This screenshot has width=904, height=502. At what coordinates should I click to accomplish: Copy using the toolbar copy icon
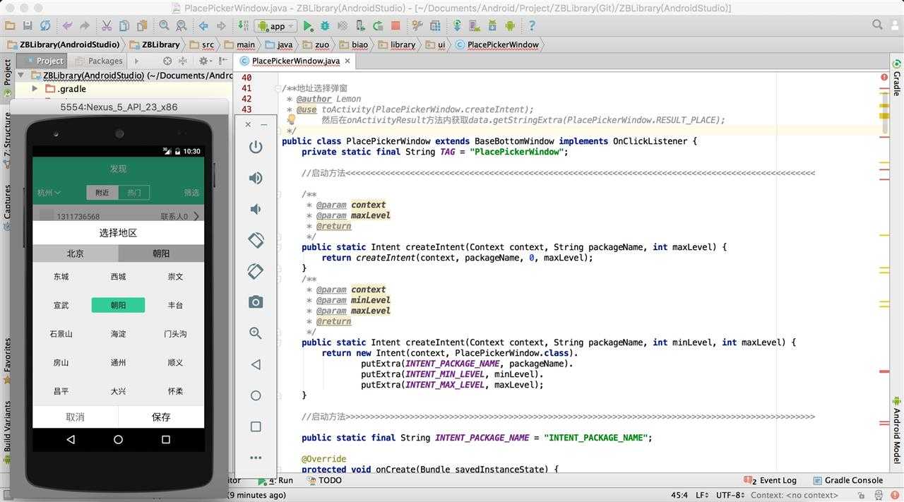(124, 25)
